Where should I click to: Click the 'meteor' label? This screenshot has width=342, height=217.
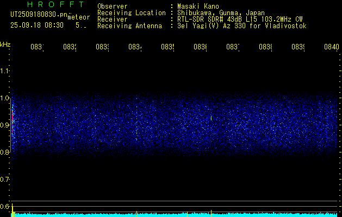pos(79,17)
